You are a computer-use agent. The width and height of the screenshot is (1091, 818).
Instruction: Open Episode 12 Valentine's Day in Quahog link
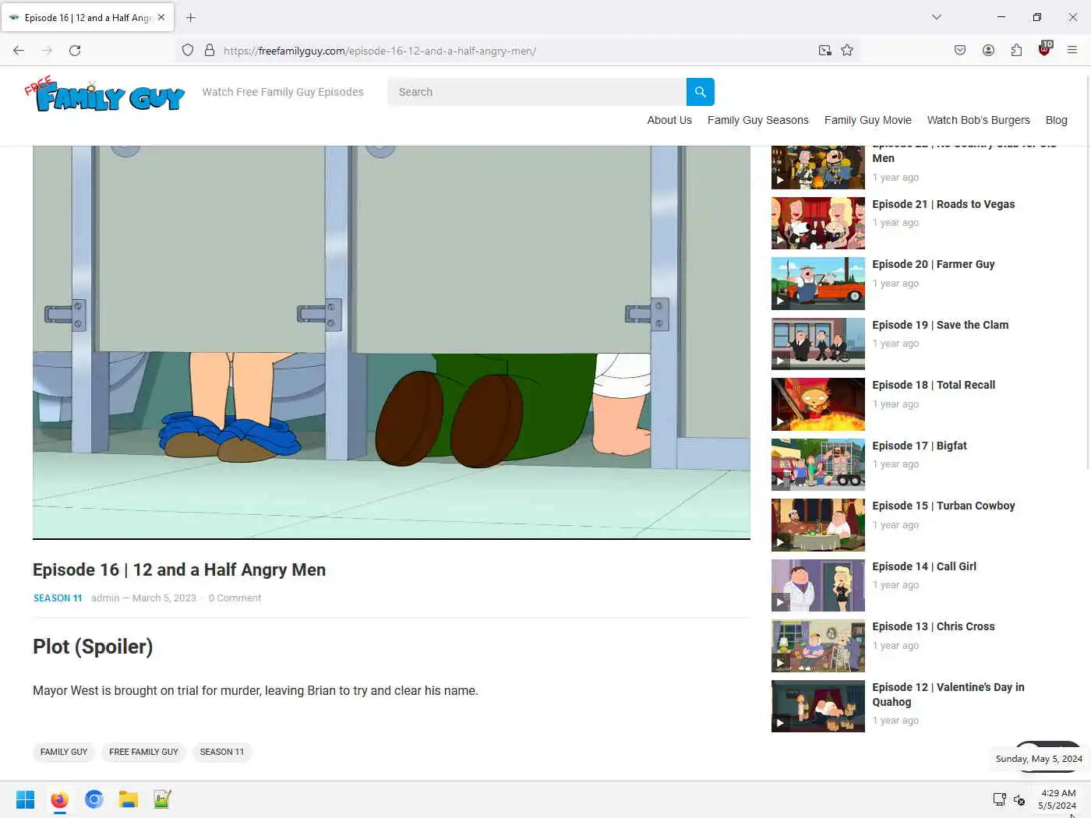click(x=948, y=694)
